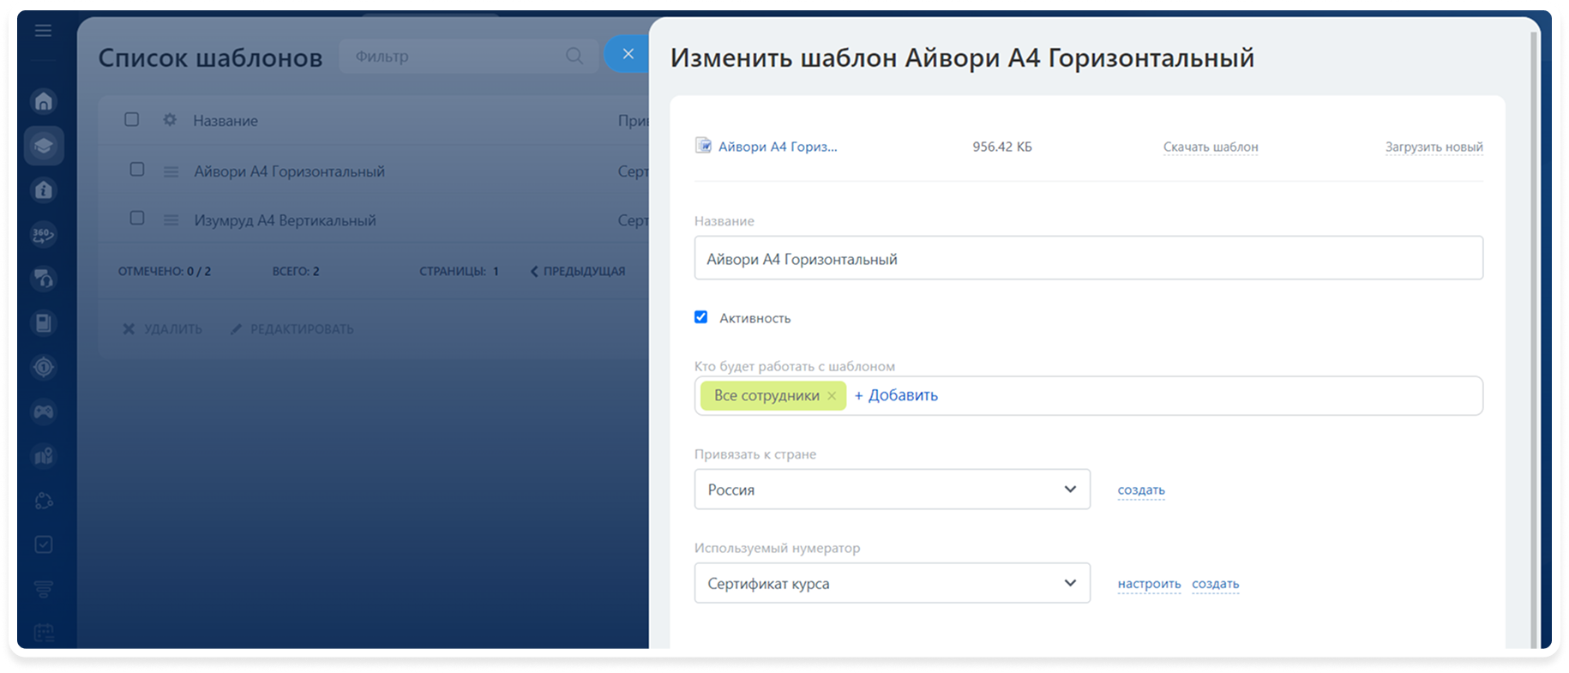Screen dimensions: 1569x673
Task: Close the edit panel with blue X
Action: 628,54
